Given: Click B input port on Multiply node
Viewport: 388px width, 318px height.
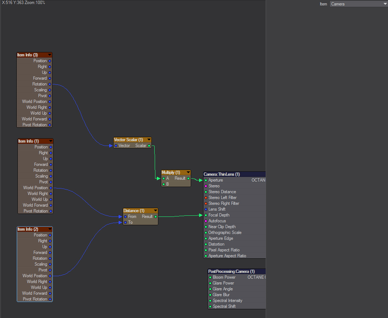Looking at the screenshot, I should (x=163, y=184).
